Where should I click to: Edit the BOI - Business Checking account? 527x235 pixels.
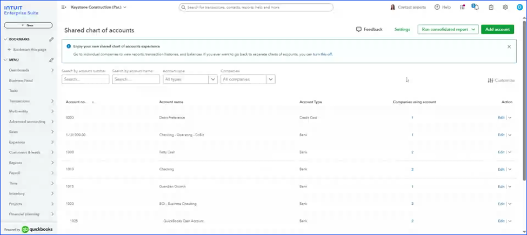(x=501, y=204)
